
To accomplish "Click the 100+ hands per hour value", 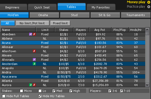I will (136, 72).
